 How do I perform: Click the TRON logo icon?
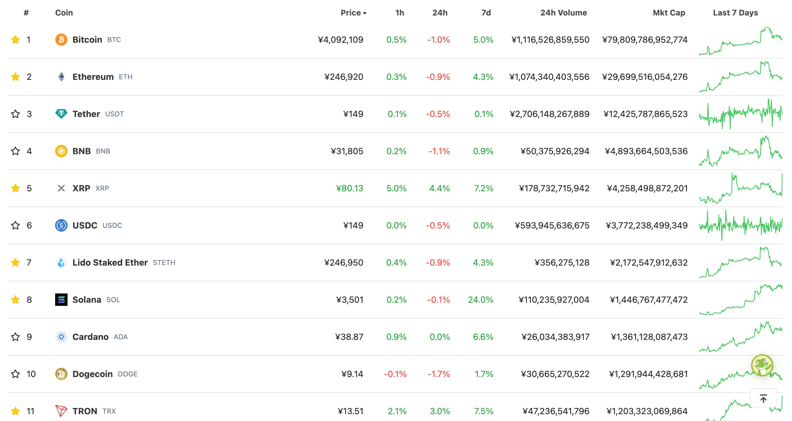coord(61,411)
